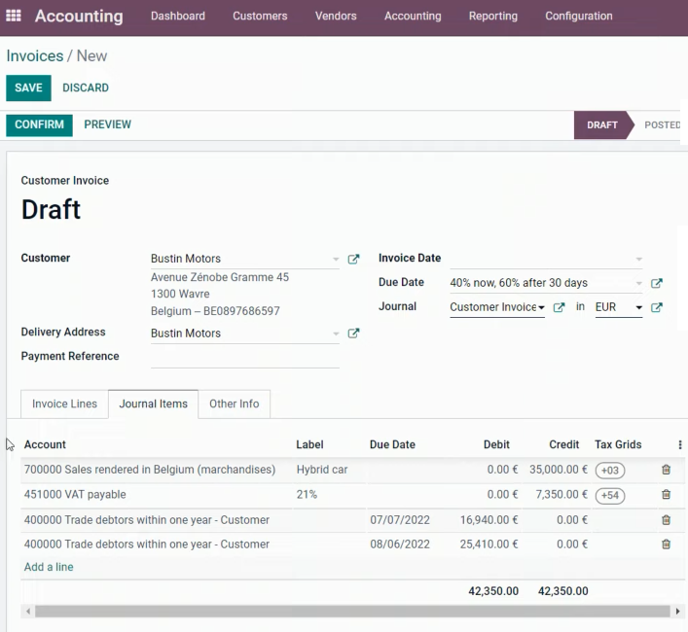Viewport: 688px width, 632px height.
Task: Open the Reporting menu
Action: [x=492, y=16]
